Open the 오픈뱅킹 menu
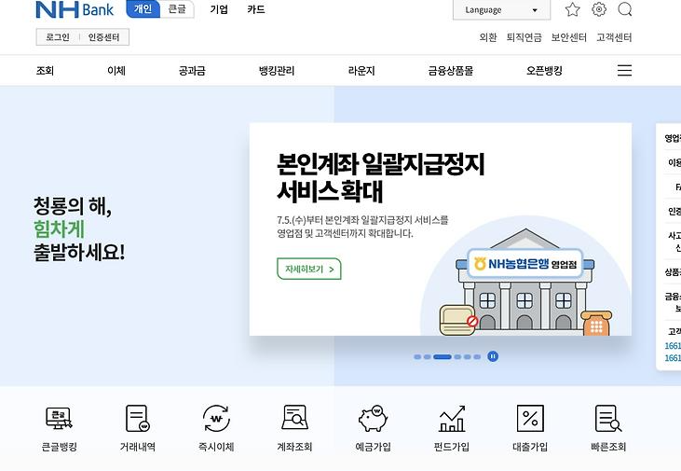The image size is (681, 471). 544,71
